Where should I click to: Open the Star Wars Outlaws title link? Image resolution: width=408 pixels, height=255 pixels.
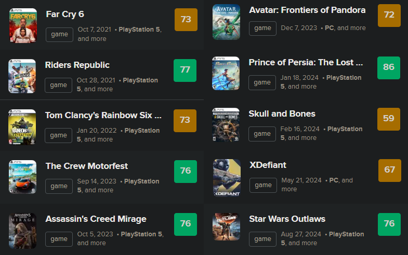(x=287, y=219)
